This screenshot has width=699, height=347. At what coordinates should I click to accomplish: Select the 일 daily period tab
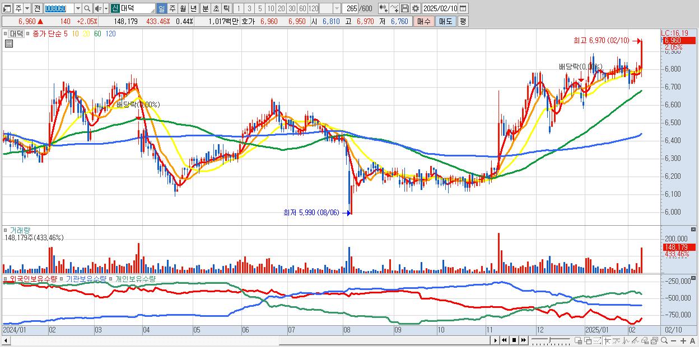pos(161,9)
